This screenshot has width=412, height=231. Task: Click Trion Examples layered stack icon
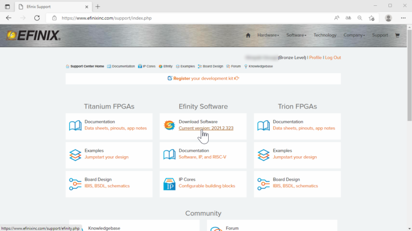coord(263,155)
